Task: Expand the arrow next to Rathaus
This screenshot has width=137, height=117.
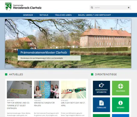Action: [50, 15]
